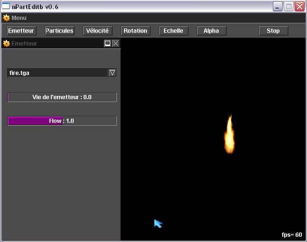The width and height of the screenshot is (307, 242).
Task: Open the Menu gear icon
Action: click(x=6, y=18)
